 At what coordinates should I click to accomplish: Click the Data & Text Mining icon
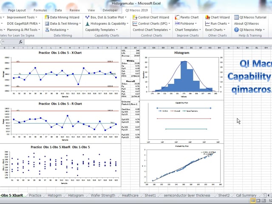pos(47,23)
